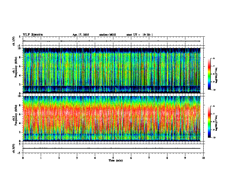The height and width of the screenshot is (177, 229).
Task: Click the "ch.1(V)" axis label
Action: click(x=14, y=41)
